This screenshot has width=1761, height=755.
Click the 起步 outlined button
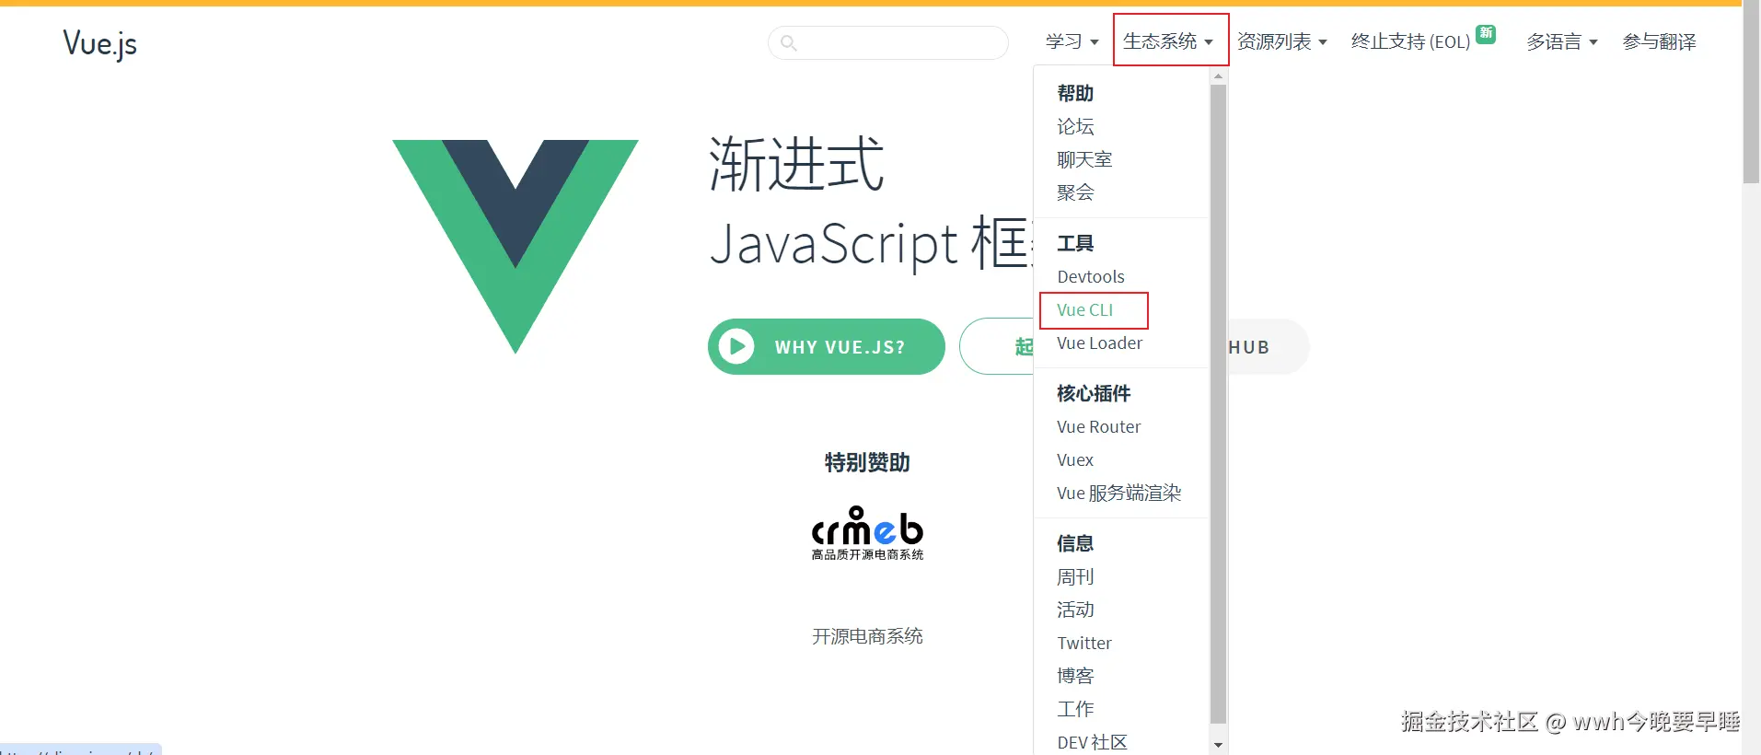point(996,346)
